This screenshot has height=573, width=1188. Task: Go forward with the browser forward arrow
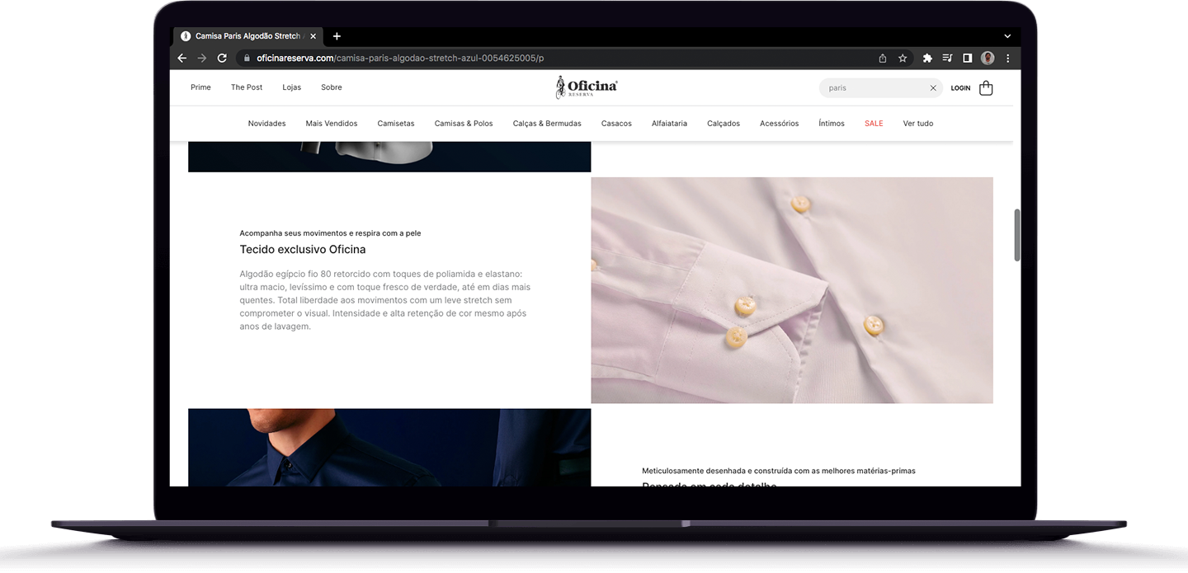(202, 59)
